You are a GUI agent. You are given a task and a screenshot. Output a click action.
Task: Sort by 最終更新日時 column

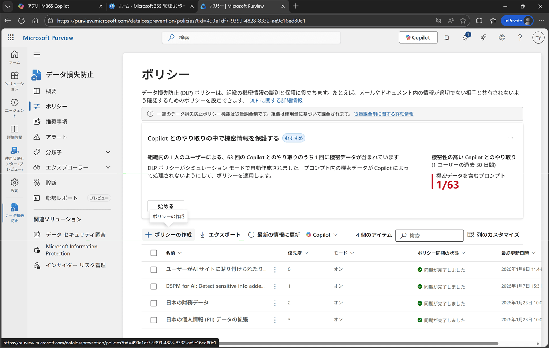[x=518, y=253]
